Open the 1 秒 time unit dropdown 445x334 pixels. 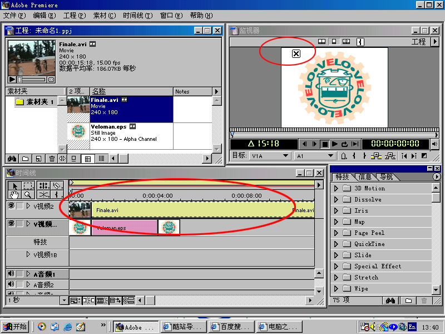64,300
